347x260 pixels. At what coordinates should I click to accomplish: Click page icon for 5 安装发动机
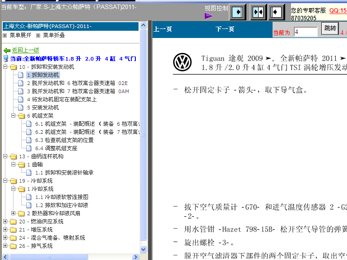pyautogui.click(x=21, y=108)
